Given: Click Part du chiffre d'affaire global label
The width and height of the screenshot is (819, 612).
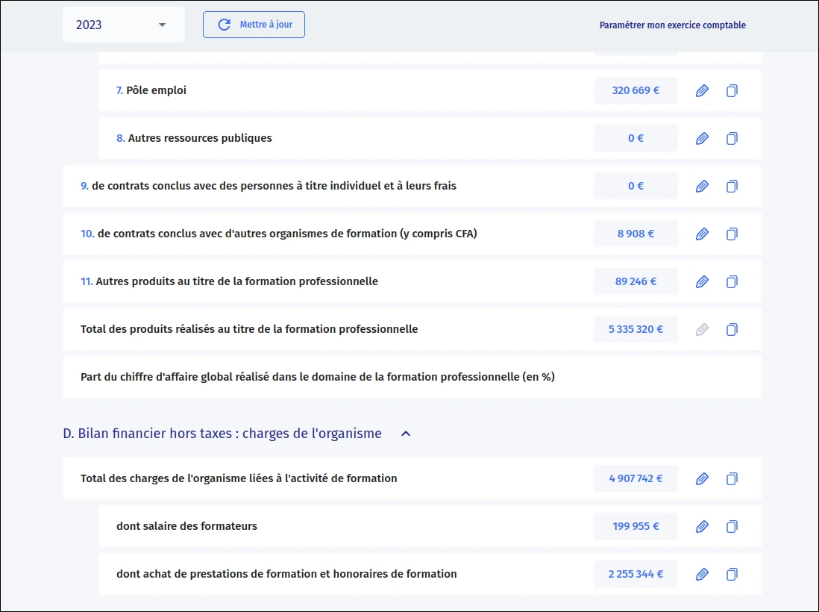Looking at the screenshot, I should click(x=318, y=377).
